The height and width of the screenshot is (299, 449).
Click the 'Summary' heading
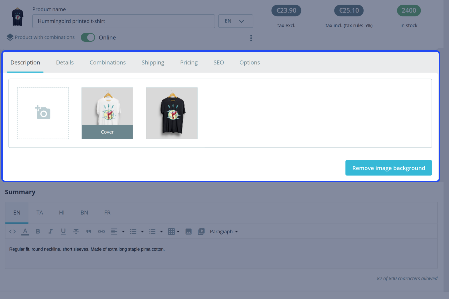click(20, 192)
